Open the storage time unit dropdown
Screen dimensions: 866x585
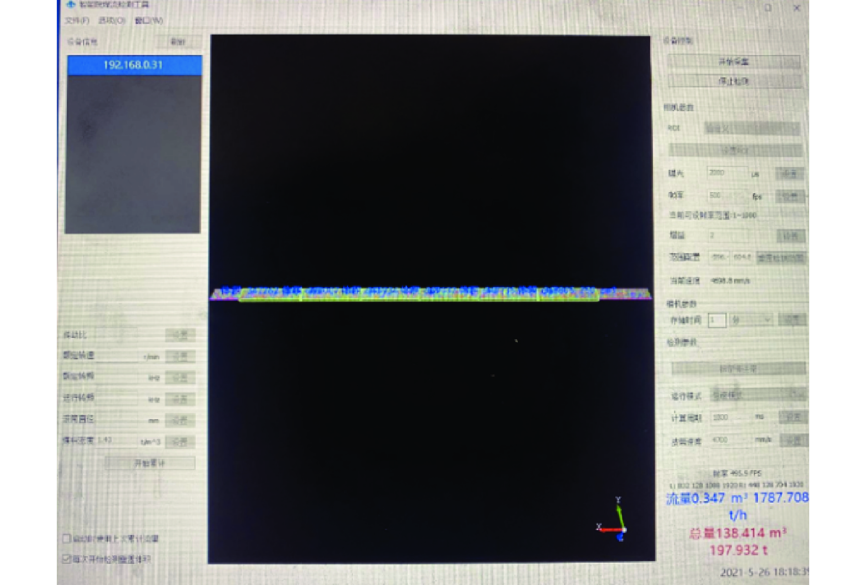coord(751,320)
